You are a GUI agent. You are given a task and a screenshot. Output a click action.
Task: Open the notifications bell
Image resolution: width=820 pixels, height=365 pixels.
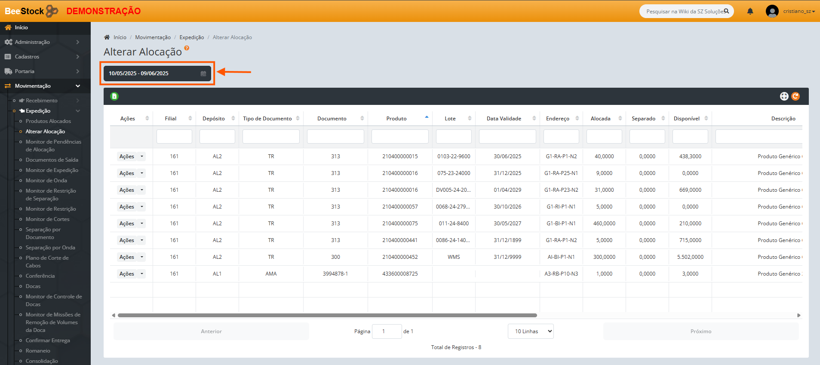point(750,11)
